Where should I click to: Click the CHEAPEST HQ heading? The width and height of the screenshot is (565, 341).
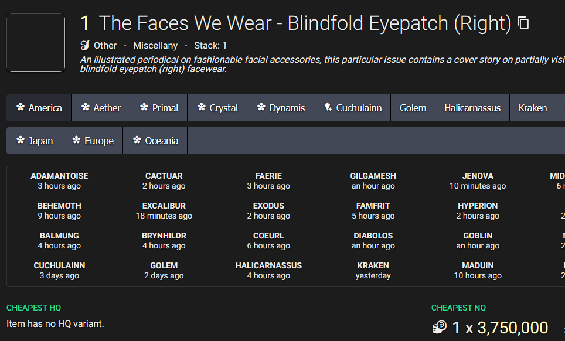pos(34,308)
